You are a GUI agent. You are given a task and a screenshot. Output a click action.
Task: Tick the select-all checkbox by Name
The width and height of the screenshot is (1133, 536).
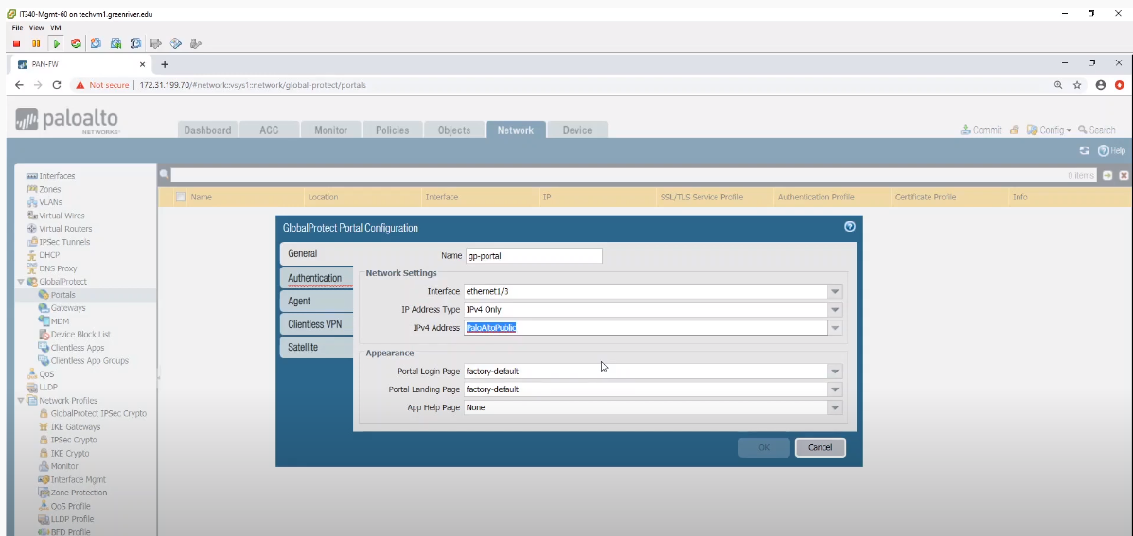coord(181,197)
